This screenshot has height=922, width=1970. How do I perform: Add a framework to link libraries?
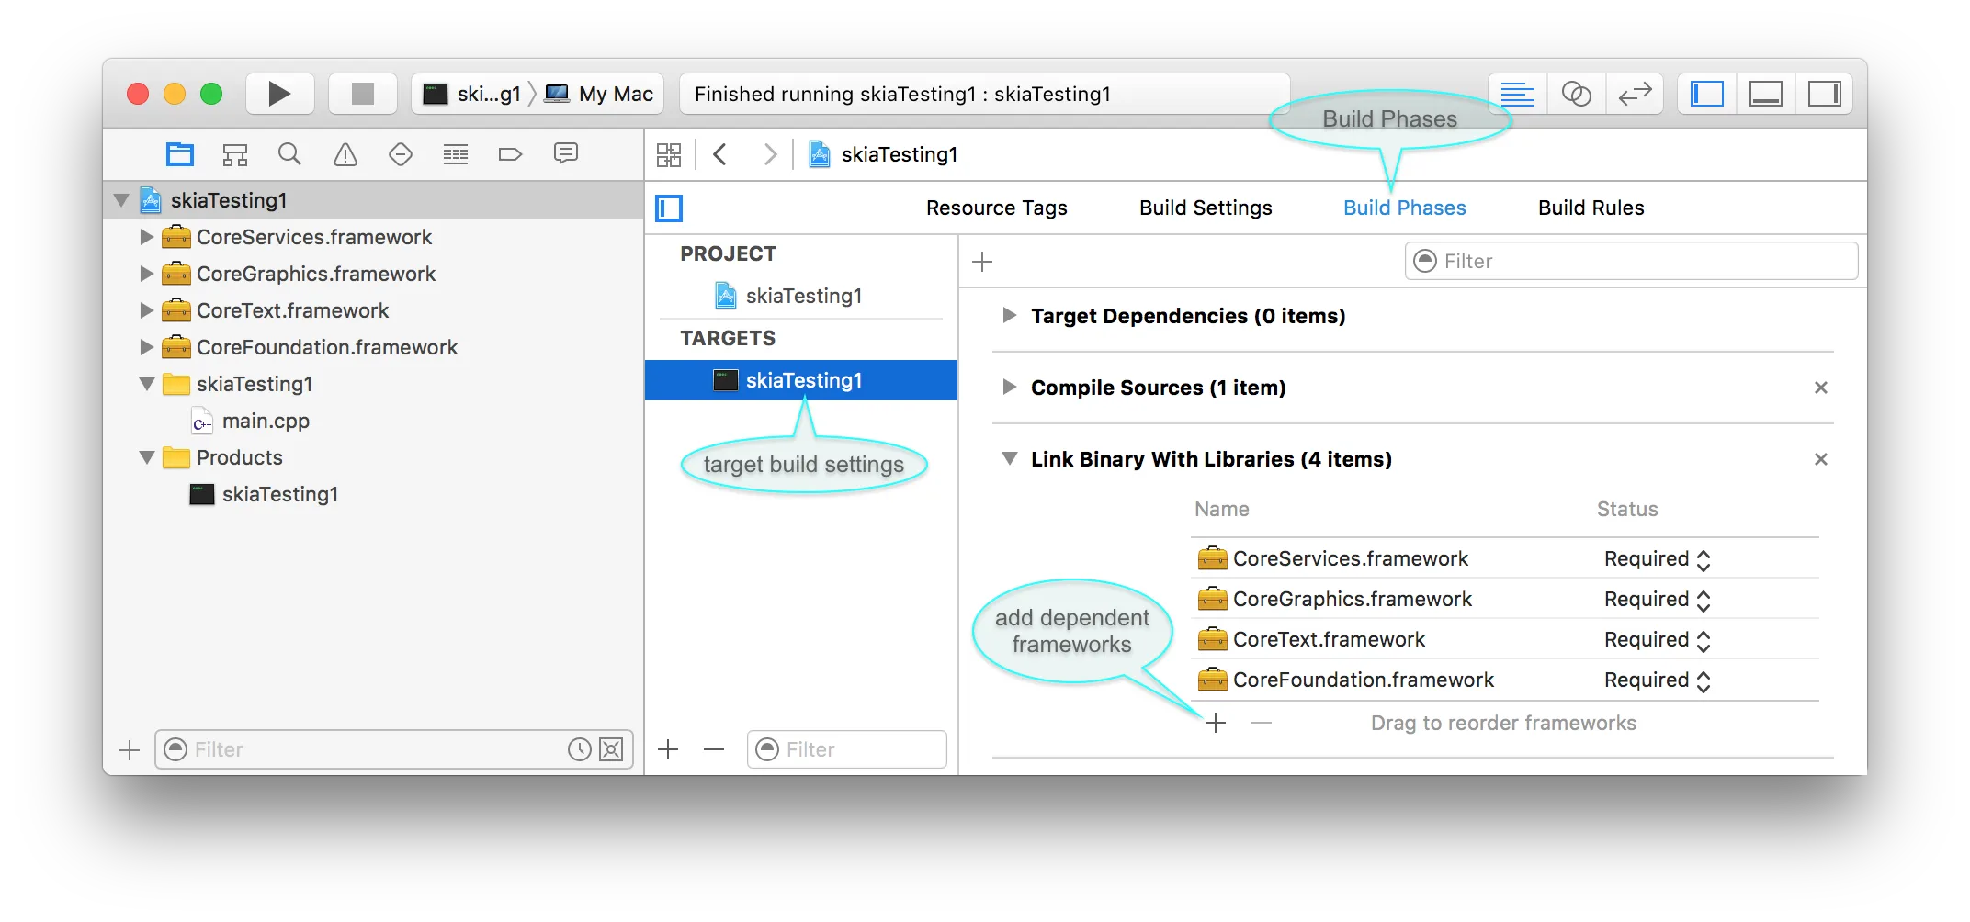[1216, 724]
